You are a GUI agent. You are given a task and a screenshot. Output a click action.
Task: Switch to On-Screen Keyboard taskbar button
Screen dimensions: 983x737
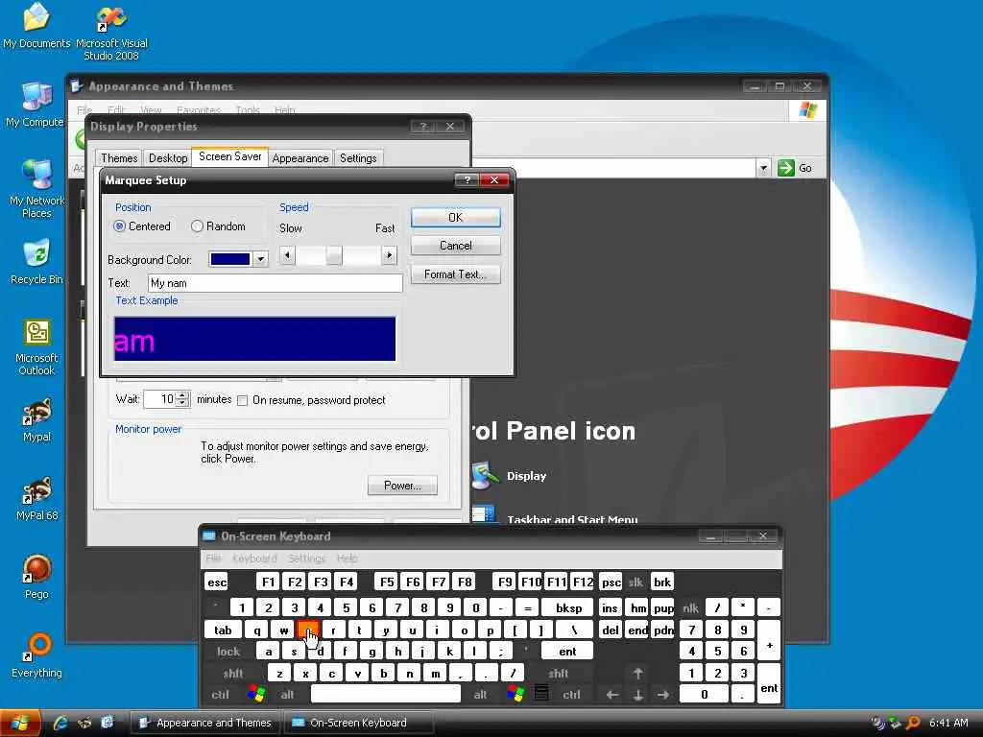click(x=358, y=723)
